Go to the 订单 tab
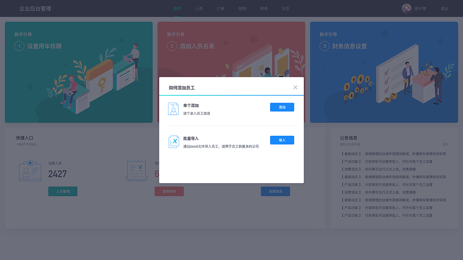463x260 pixels. coord(221,9)
